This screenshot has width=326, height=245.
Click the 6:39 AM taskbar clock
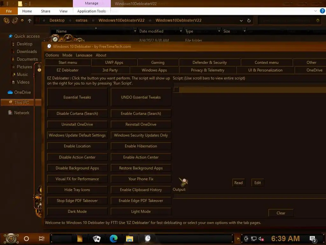click(x=286, y=239)
